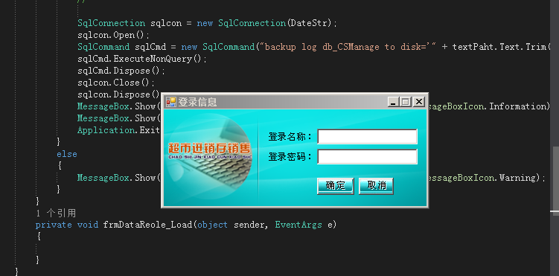Minimize the 登录信息 login dialog
This screenshot has height=276, width=559.
pyautogui.click(x=393, y=102)
